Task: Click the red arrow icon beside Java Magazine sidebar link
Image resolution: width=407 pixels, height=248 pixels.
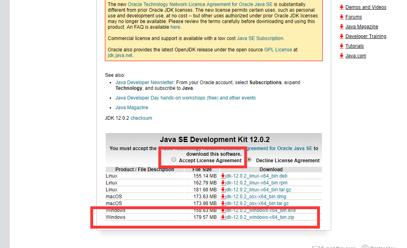Action: click(341, 27)
